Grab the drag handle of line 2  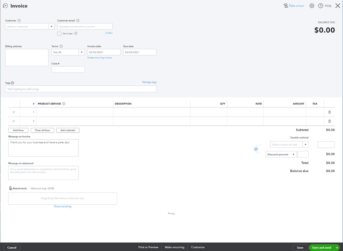pos(14,121)
